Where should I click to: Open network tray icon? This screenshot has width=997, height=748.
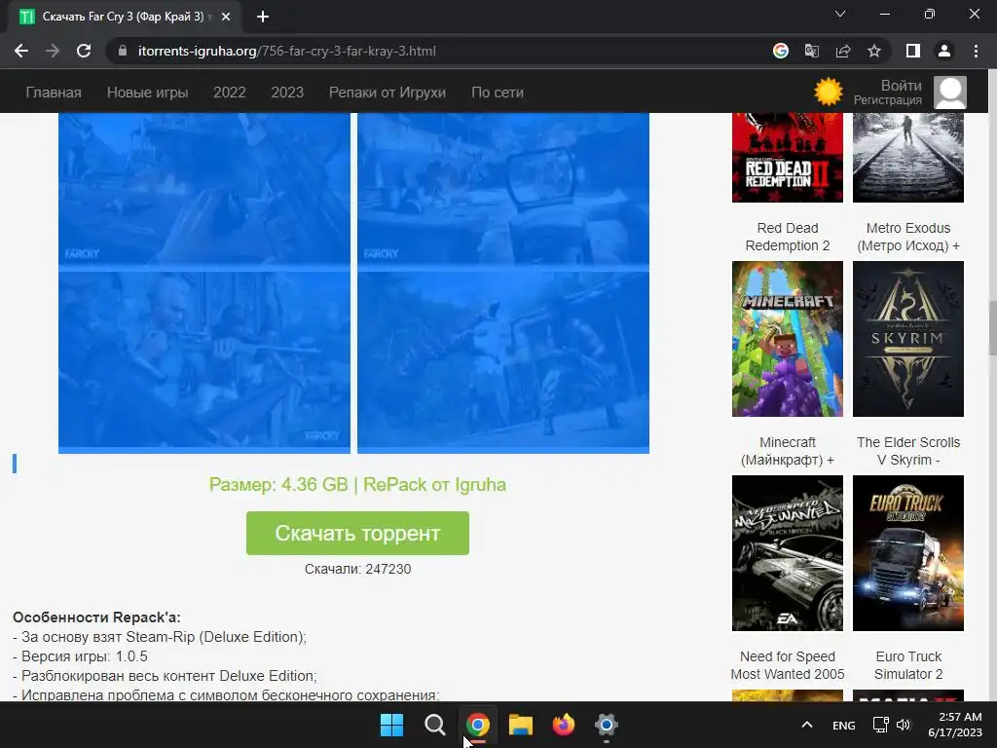click(880, 725)
